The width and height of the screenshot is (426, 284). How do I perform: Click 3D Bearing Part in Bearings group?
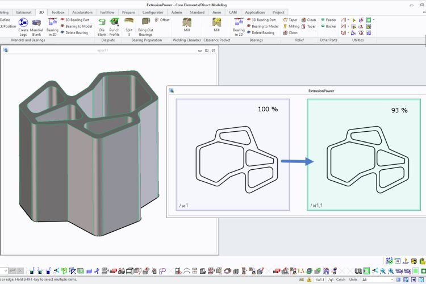261,20
